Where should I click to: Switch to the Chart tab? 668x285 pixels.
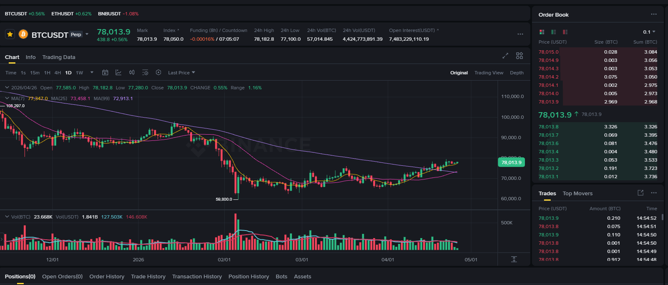click(x=12, y=57)
